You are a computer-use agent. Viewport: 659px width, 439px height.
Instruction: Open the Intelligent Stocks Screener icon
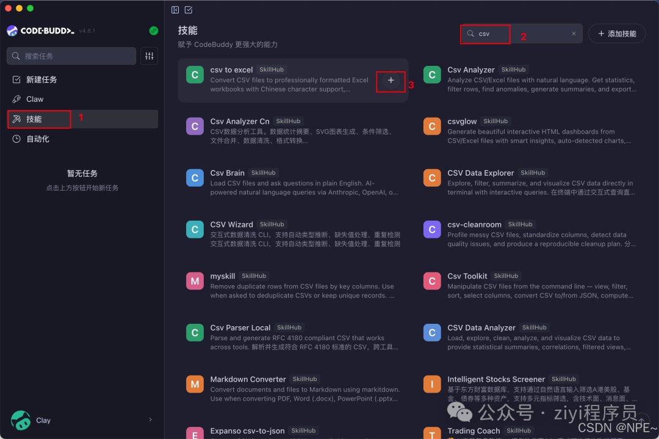click(x=432, y=384)
